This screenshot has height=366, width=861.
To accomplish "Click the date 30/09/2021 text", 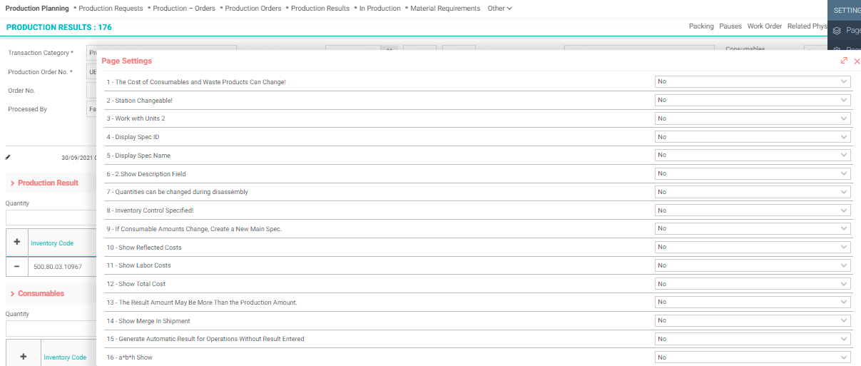I will tap(78, 158).
